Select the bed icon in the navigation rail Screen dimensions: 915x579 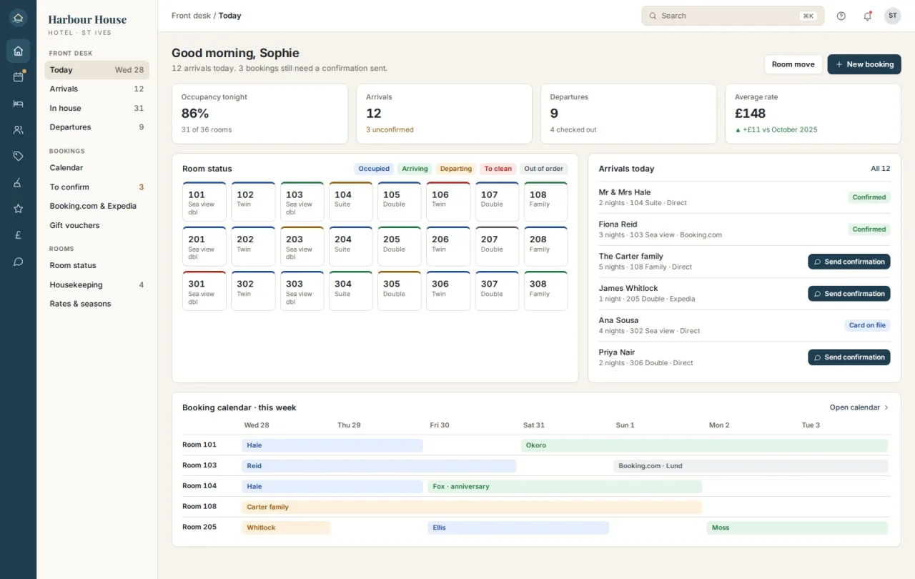coord(18,104)
